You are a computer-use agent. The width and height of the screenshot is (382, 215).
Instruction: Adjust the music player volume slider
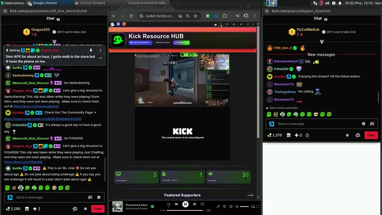click(x=245, y=206)
